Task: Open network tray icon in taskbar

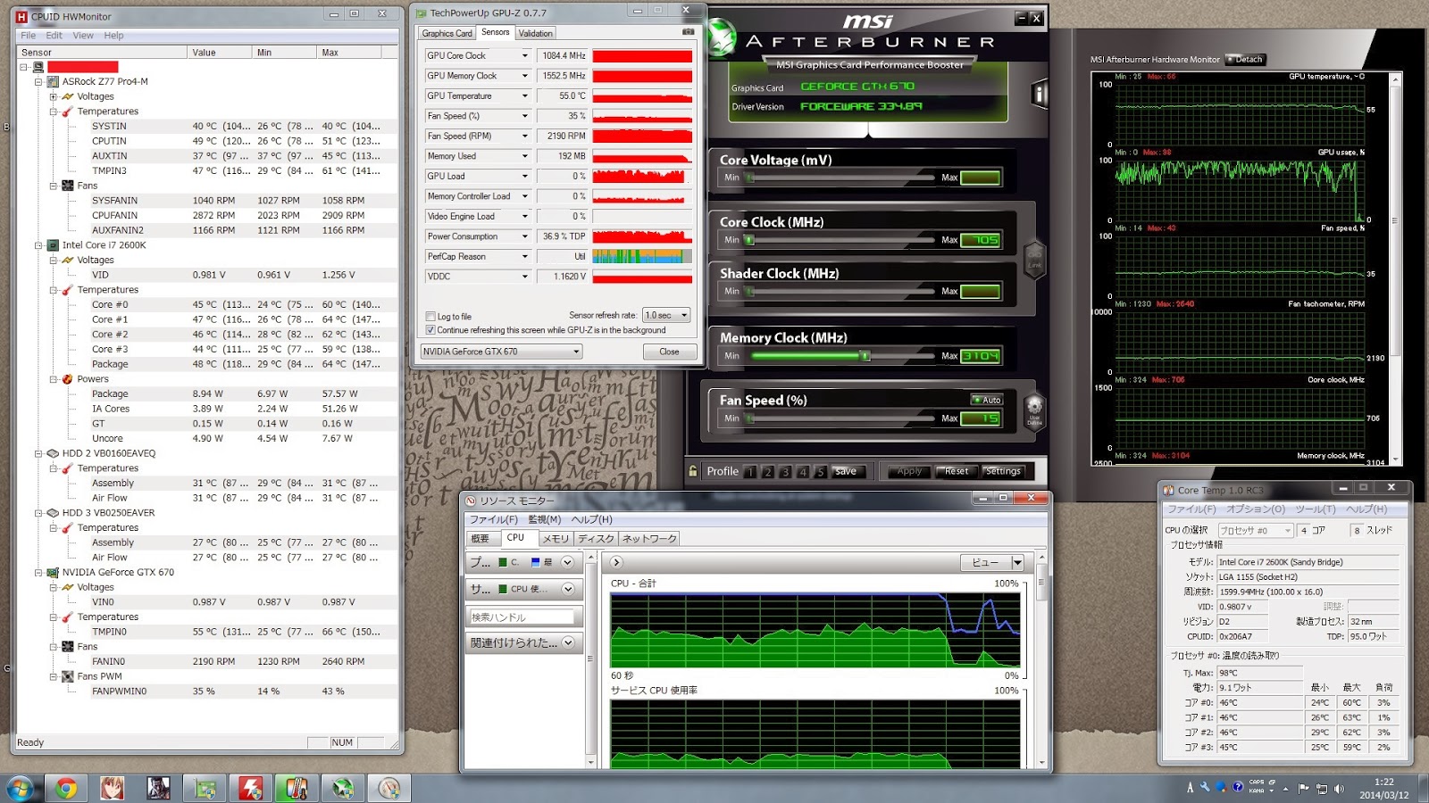Action: (1322, 789)
